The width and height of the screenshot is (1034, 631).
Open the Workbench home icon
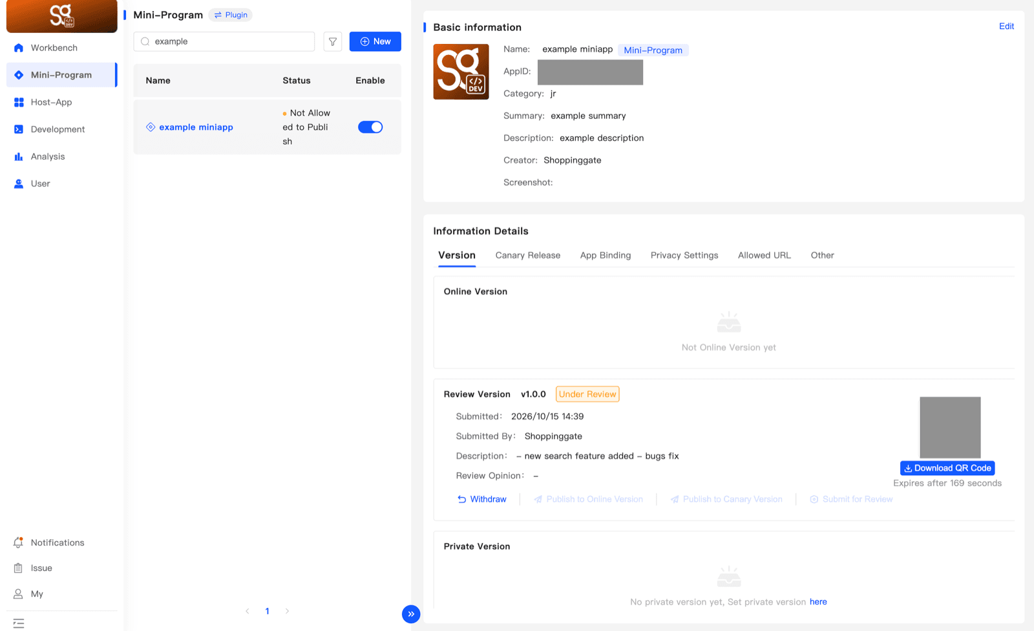point(19,48)
